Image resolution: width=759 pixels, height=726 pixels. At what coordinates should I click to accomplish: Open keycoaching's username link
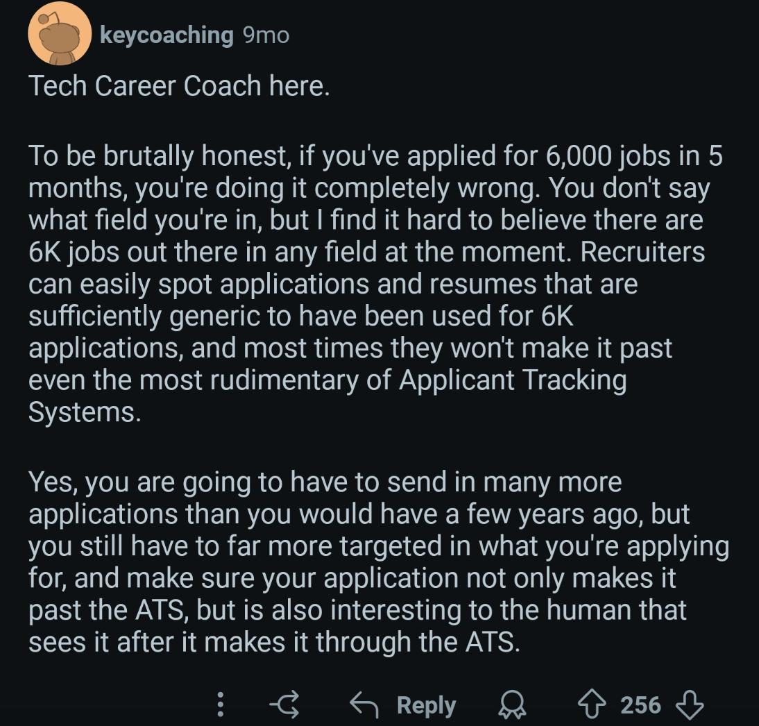point(167,35)
